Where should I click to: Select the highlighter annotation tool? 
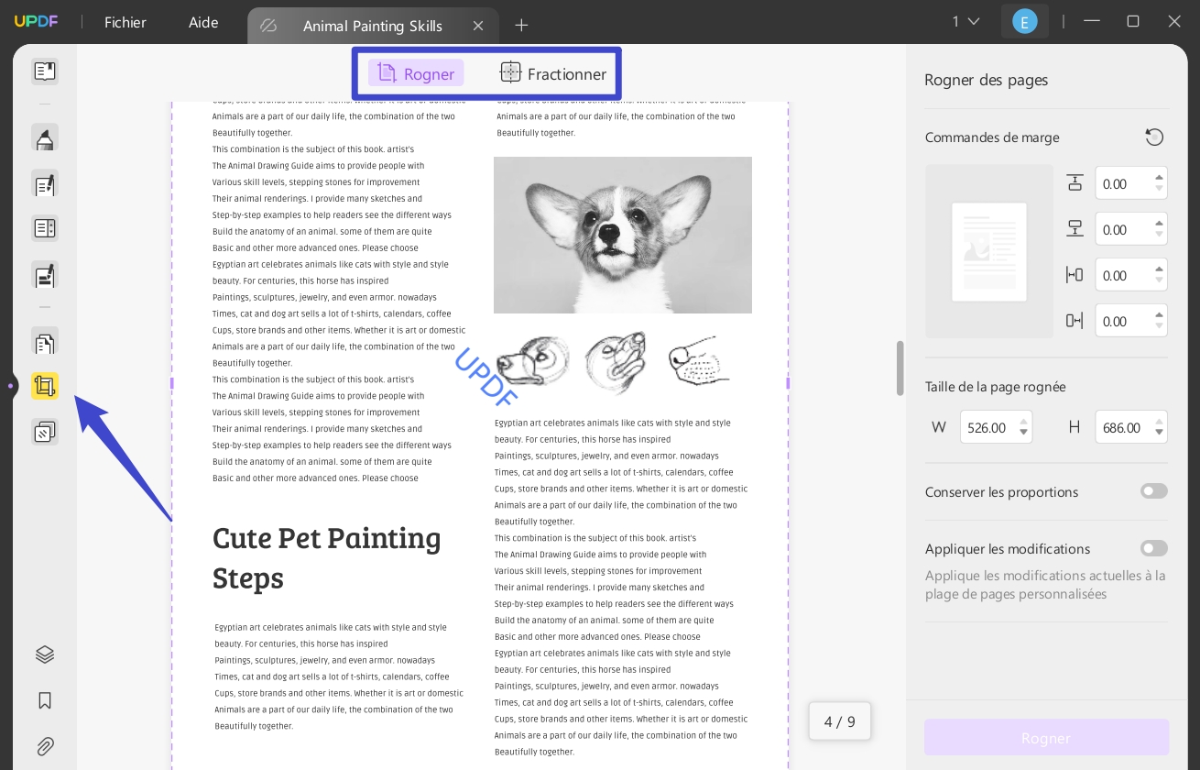point(45,137)
